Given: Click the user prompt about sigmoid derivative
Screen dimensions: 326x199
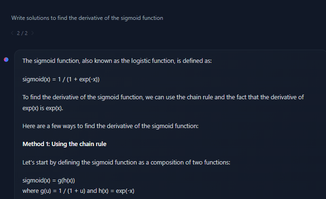Looking at the screenshot, I should pos(87,18).
